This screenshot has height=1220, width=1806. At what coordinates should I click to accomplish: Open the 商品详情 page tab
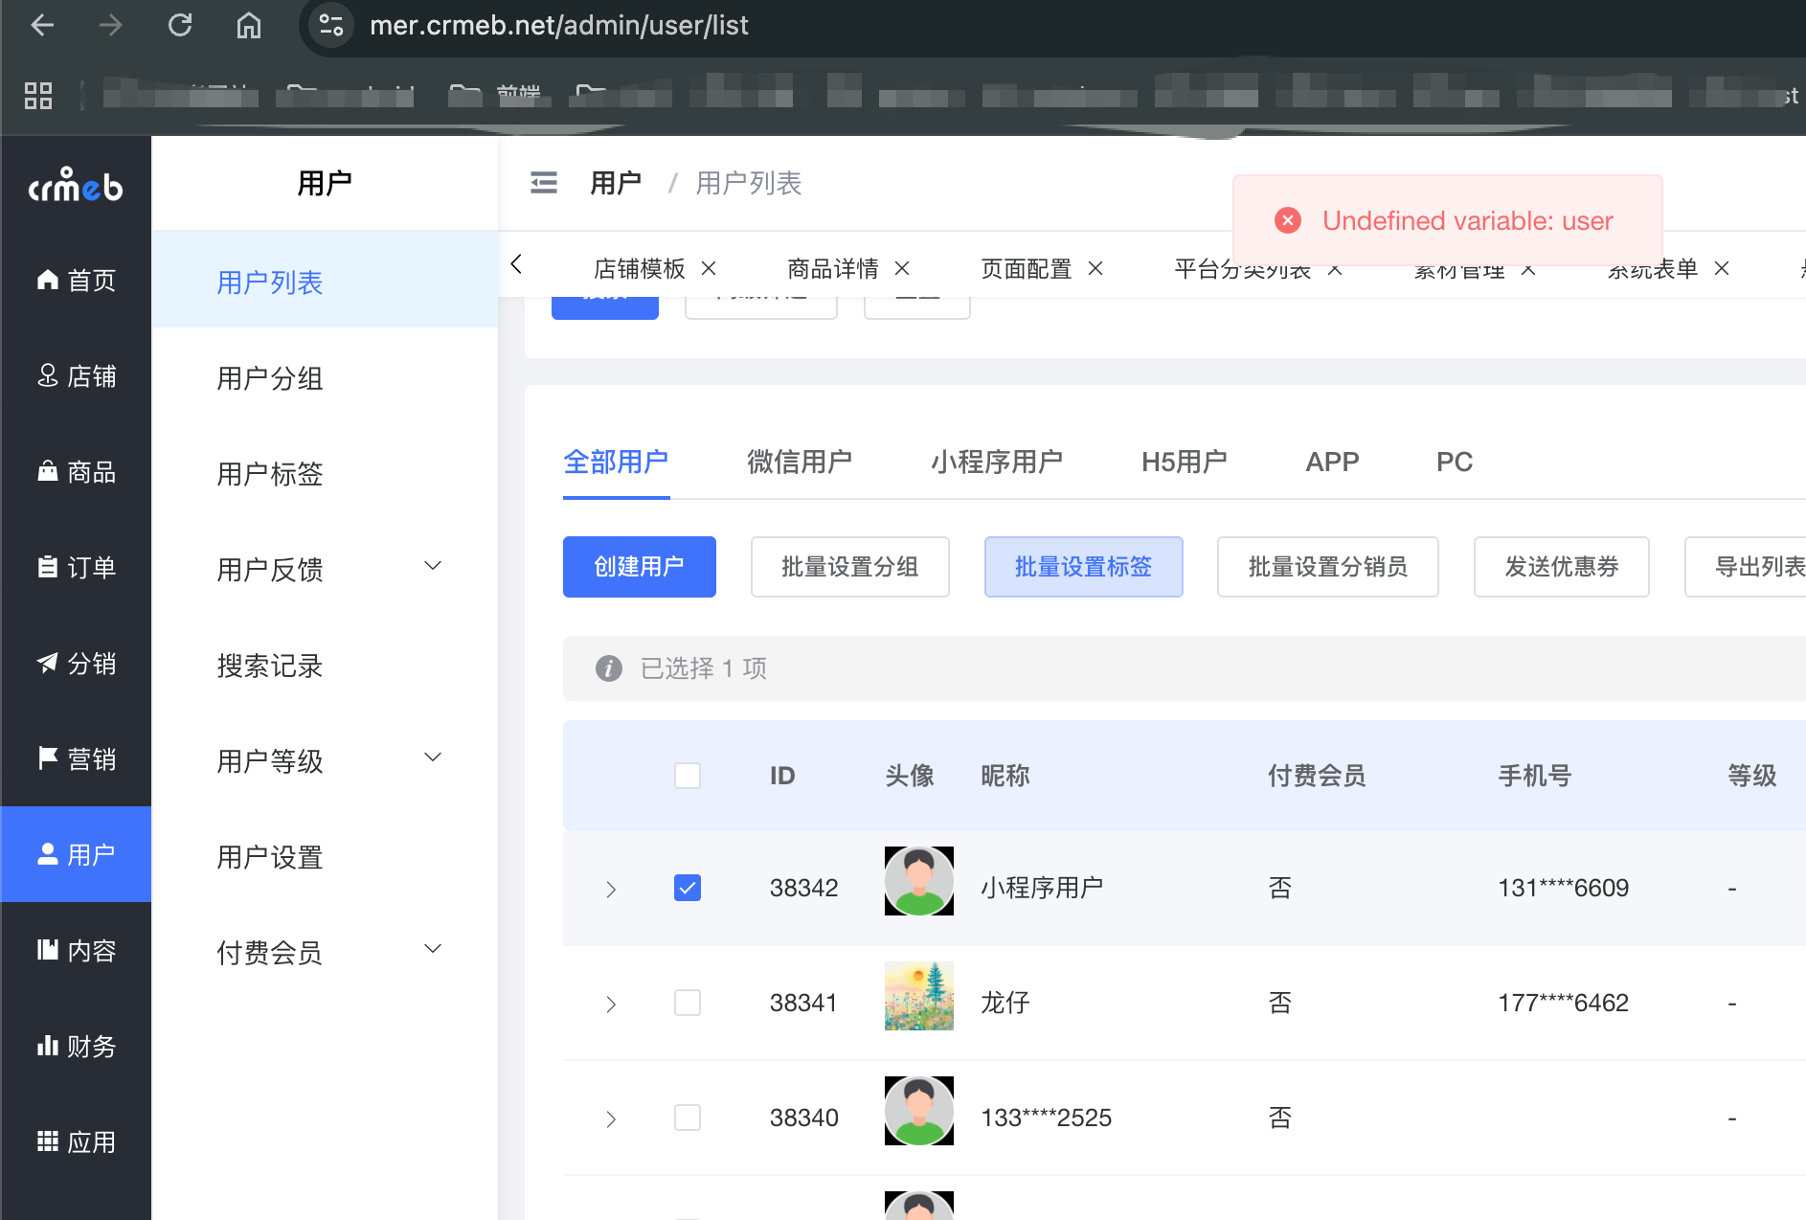[x=833, y=268]
